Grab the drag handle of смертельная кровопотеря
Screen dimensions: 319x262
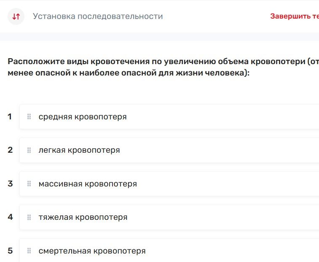point(29,251)
